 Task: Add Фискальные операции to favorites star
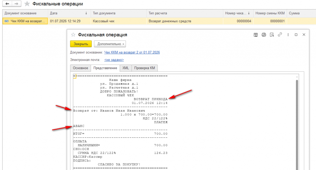(x=27, y=4)
